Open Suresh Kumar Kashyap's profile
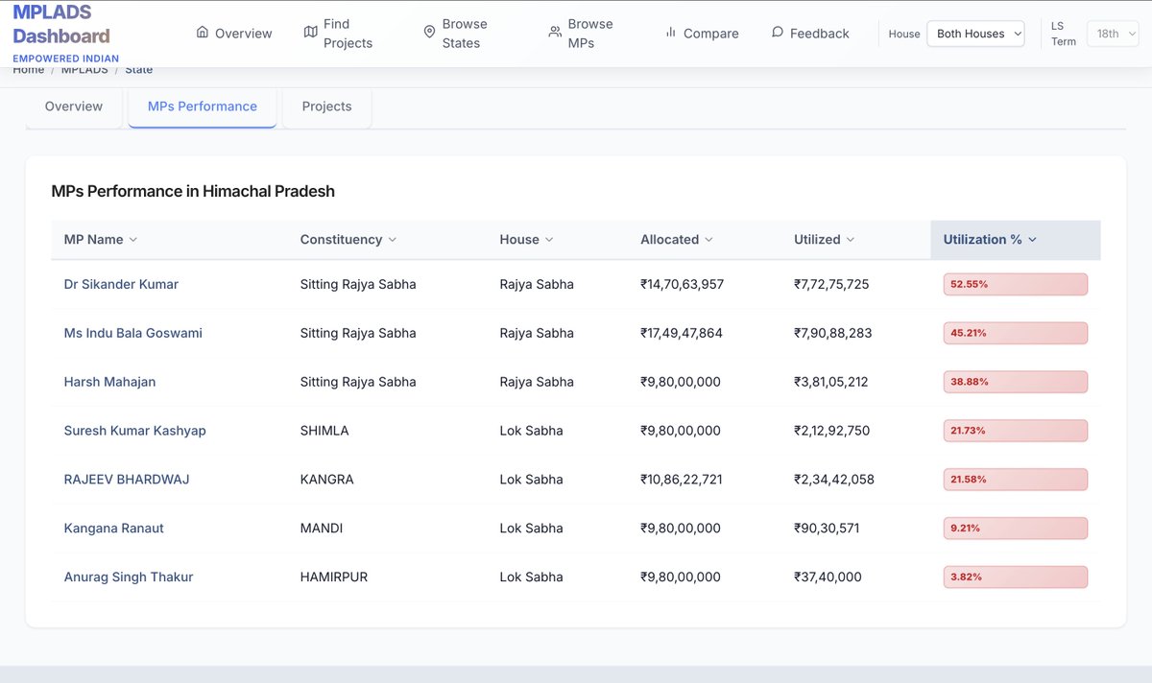Viewport: 1152px width, 683px height. coord(134,431)
